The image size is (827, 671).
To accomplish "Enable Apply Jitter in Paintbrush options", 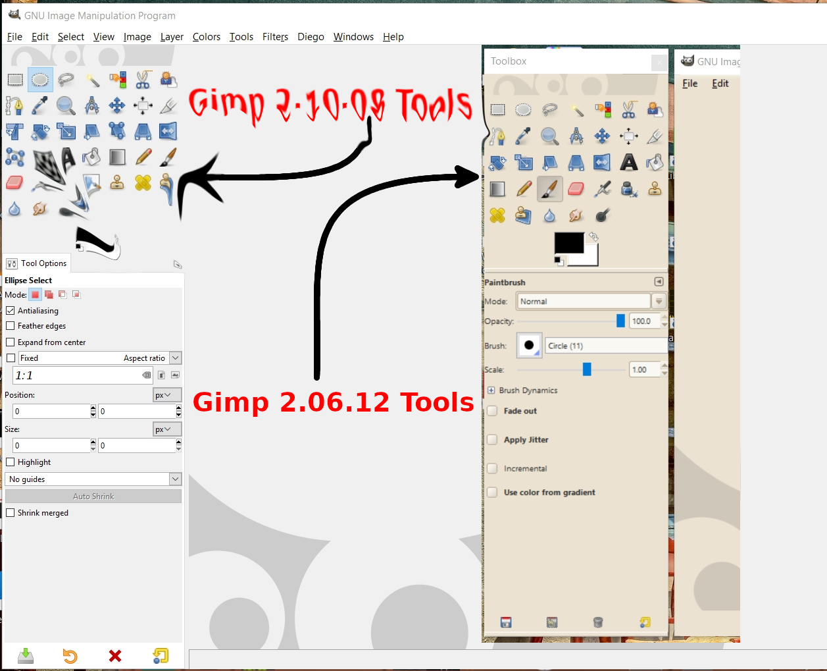I will tap(492, 440).
